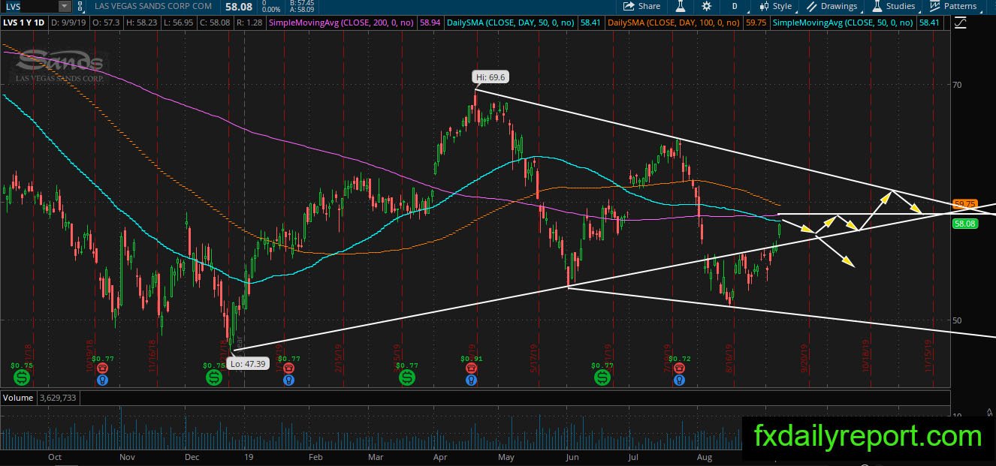
Task: Click the green dividend icon near March
Action: click(x=407, y=377)
